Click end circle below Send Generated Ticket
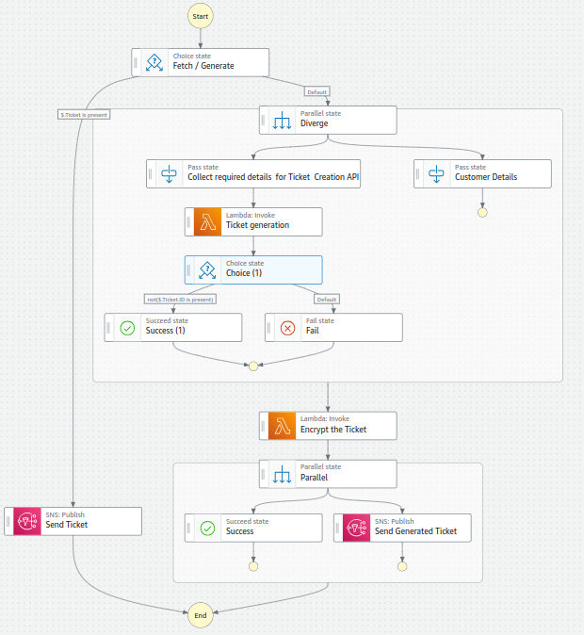584x635 pixels. 402,566
